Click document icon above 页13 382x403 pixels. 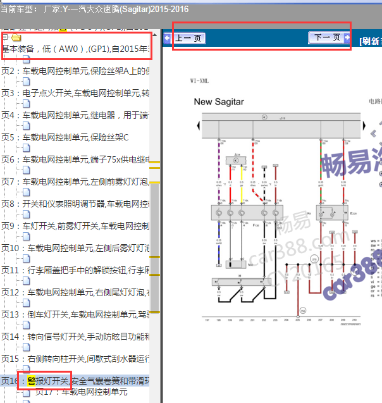pyautogui.click(x=26, y=303)
